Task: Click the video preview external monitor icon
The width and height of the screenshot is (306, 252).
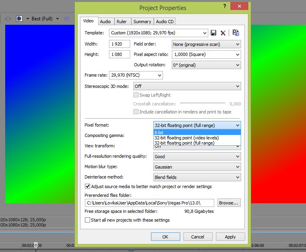Action: [x=8, y=19]
